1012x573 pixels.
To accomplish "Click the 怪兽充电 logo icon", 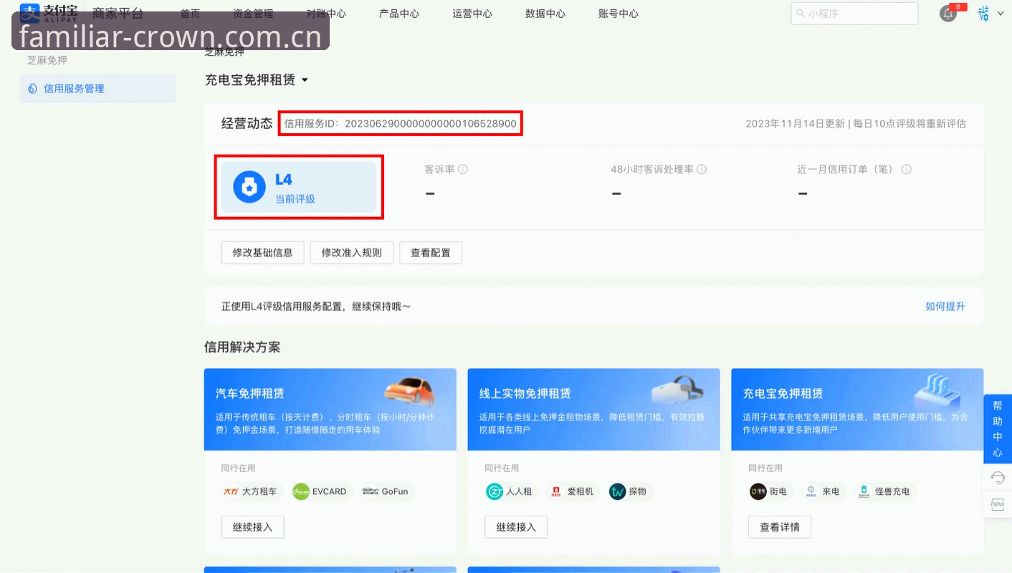I will coord(864,491).
